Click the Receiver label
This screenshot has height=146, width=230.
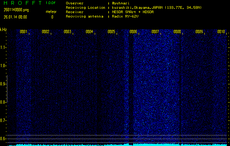(75, 12)
